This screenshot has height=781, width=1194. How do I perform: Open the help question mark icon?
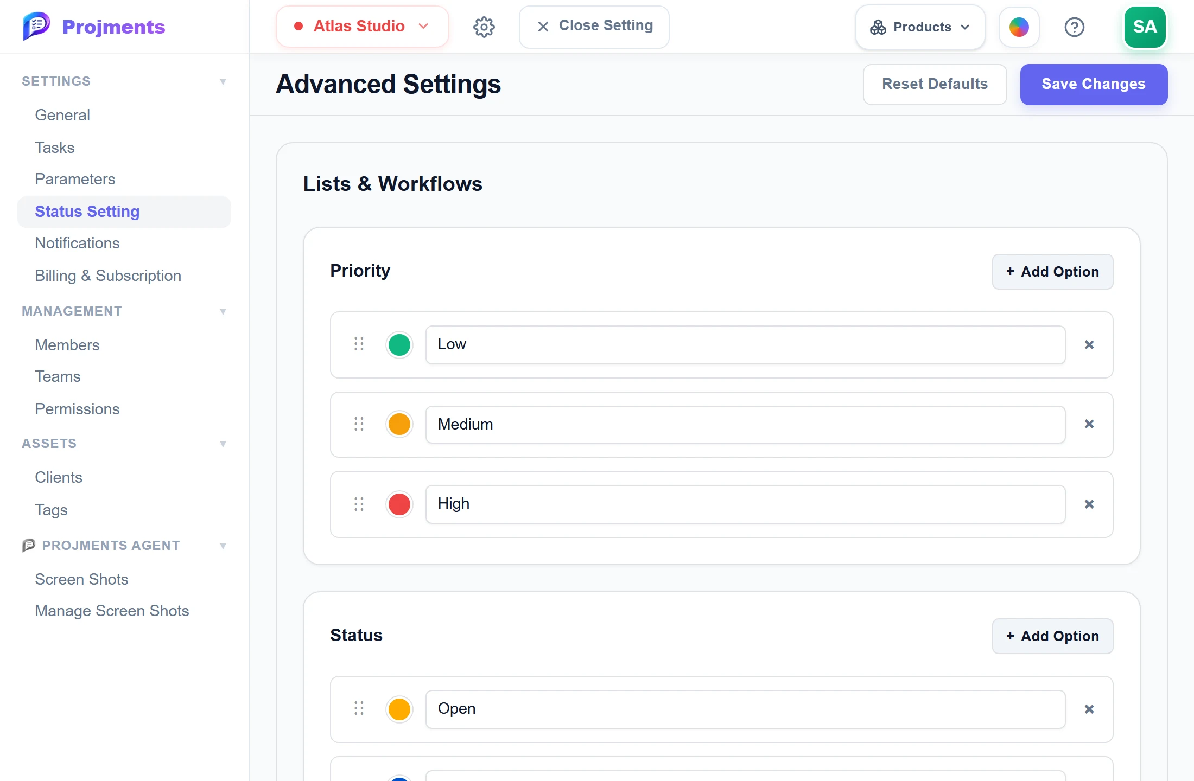pos(1074,27)
